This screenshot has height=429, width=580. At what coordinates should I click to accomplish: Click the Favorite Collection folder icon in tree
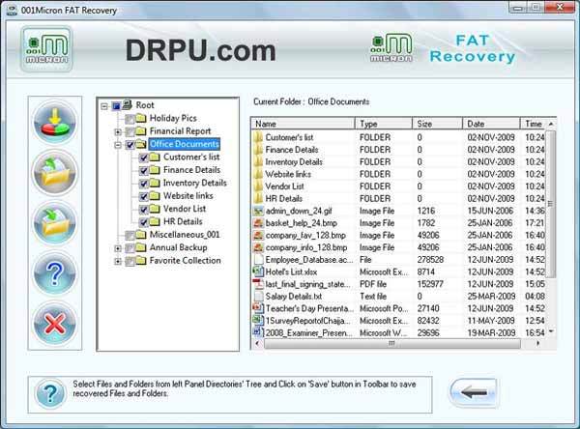tap(141, 261)
